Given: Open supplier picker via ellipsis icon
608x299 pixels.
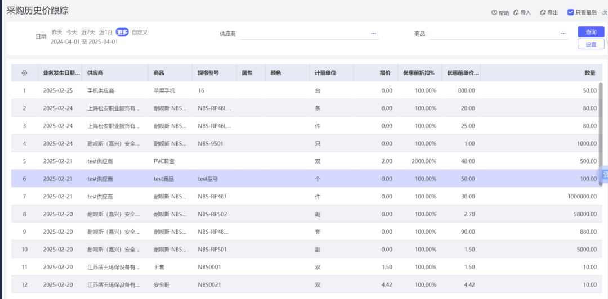Looking at the screenshot, I should coord(373,34).
